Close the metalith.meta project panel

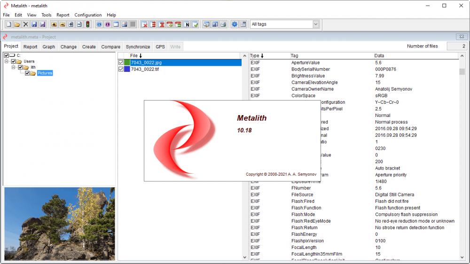point(462,37)
